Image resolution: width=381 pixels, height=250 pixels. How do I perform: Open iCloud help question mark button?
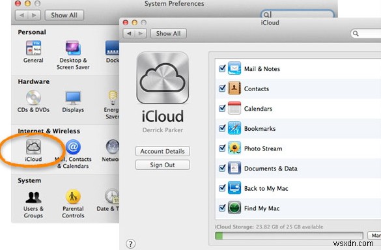click(x=130, y=243)
